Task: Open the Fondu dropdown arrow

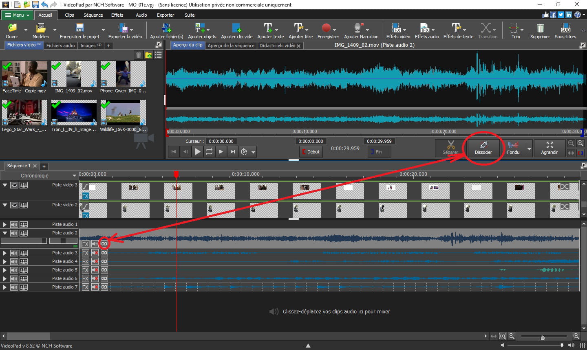Action: click(x=529, y=149)
